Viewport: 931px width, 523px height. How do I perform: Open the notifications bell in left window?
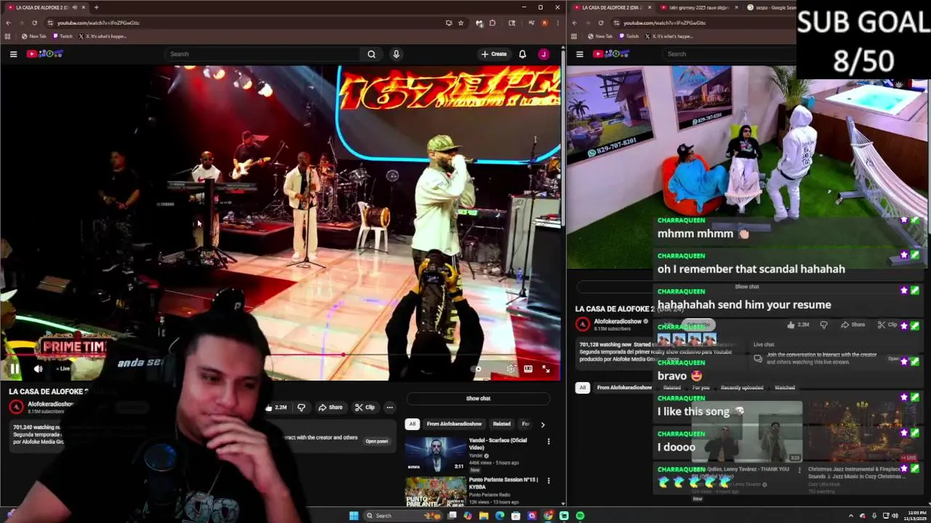click(x=522, y=54)
